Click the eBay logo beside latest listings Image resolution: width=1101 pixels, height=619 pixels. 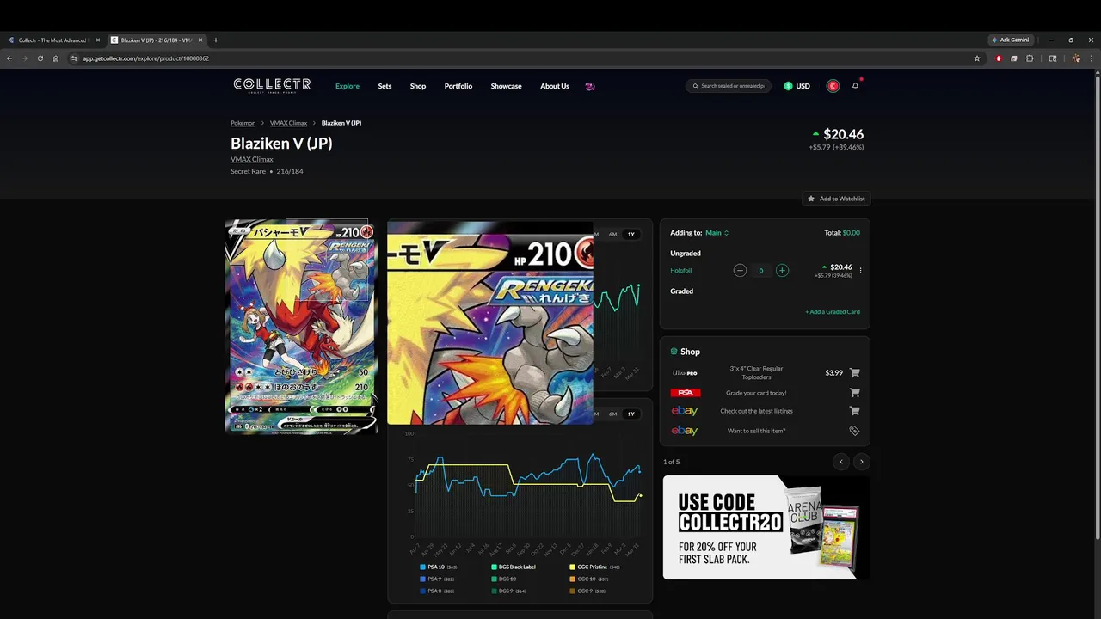(685, 411)
